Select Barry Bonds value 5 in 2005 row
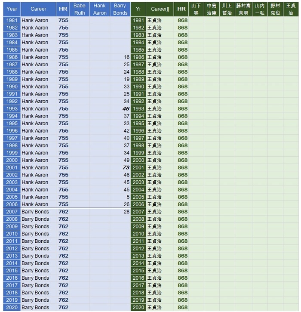 [x=128, y=197]
